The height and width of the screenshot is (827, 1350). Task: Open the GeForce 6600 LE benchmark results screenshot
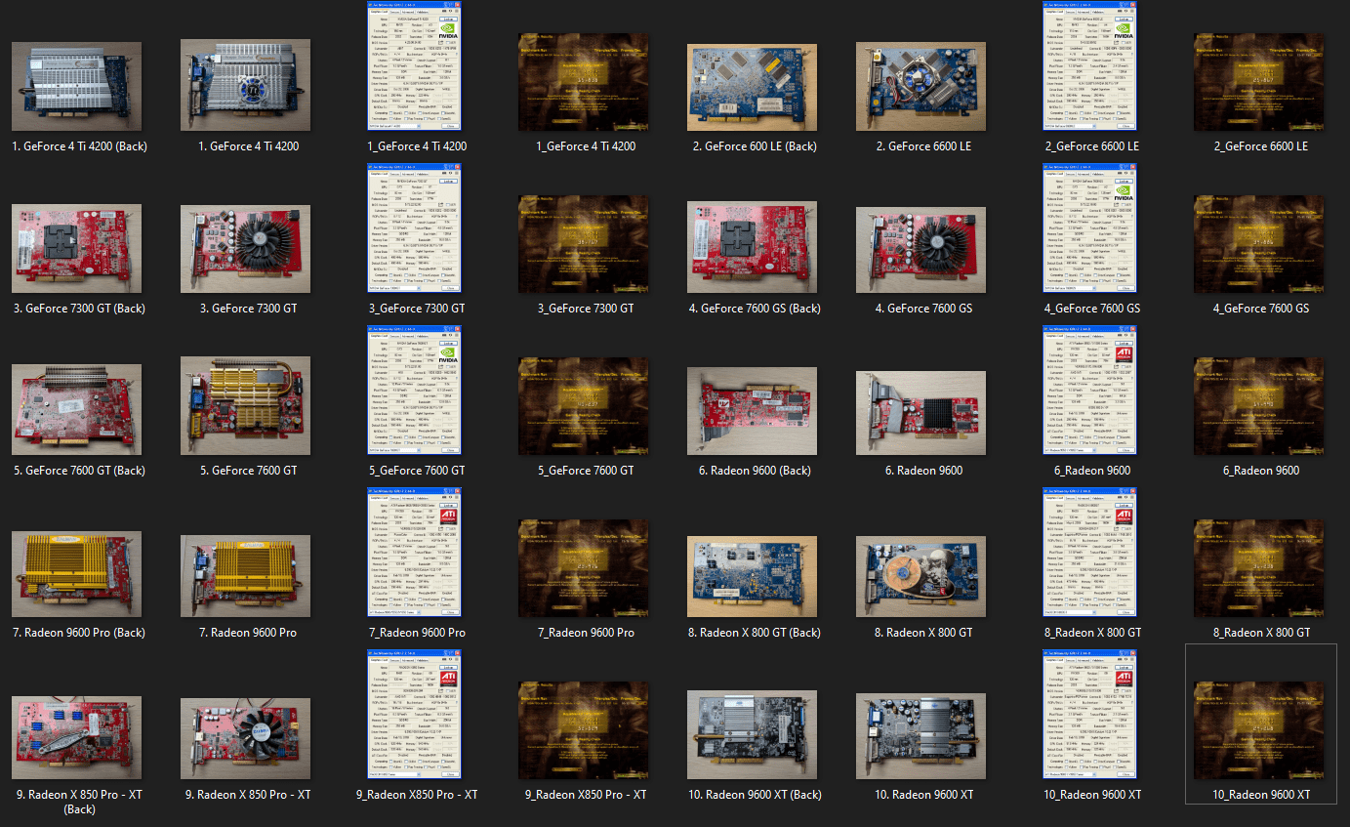[x=1258, y=82]
